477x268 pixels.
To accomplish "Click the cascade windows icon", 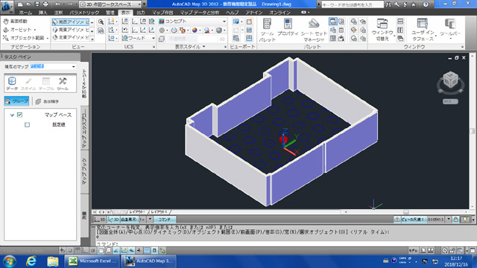I will coord(400,38).
